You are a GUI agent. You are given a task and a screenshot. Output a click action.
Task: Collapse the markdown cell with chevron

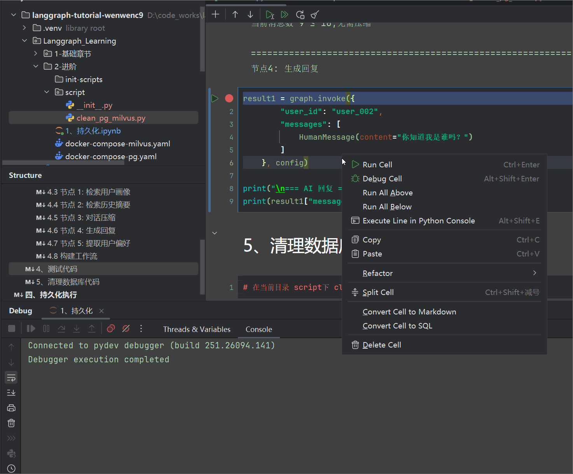(x=215, y=233)
